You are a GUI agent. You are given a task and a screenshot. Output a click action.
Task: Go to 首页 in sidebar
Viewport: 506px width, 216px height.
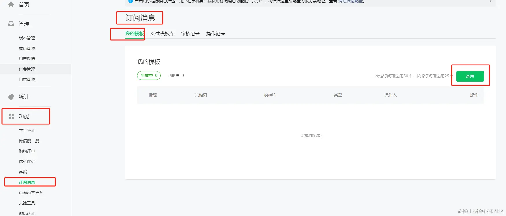click(x=24, y=5)
